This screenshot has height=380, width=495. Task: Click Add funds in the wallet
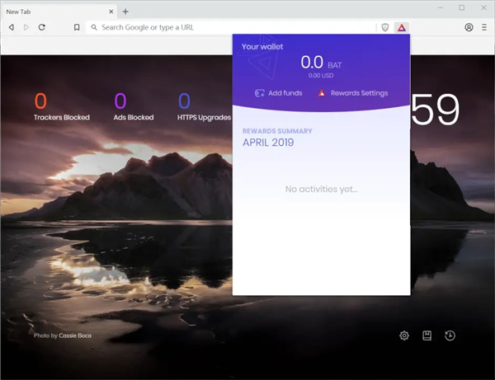[x=279, y=93]
